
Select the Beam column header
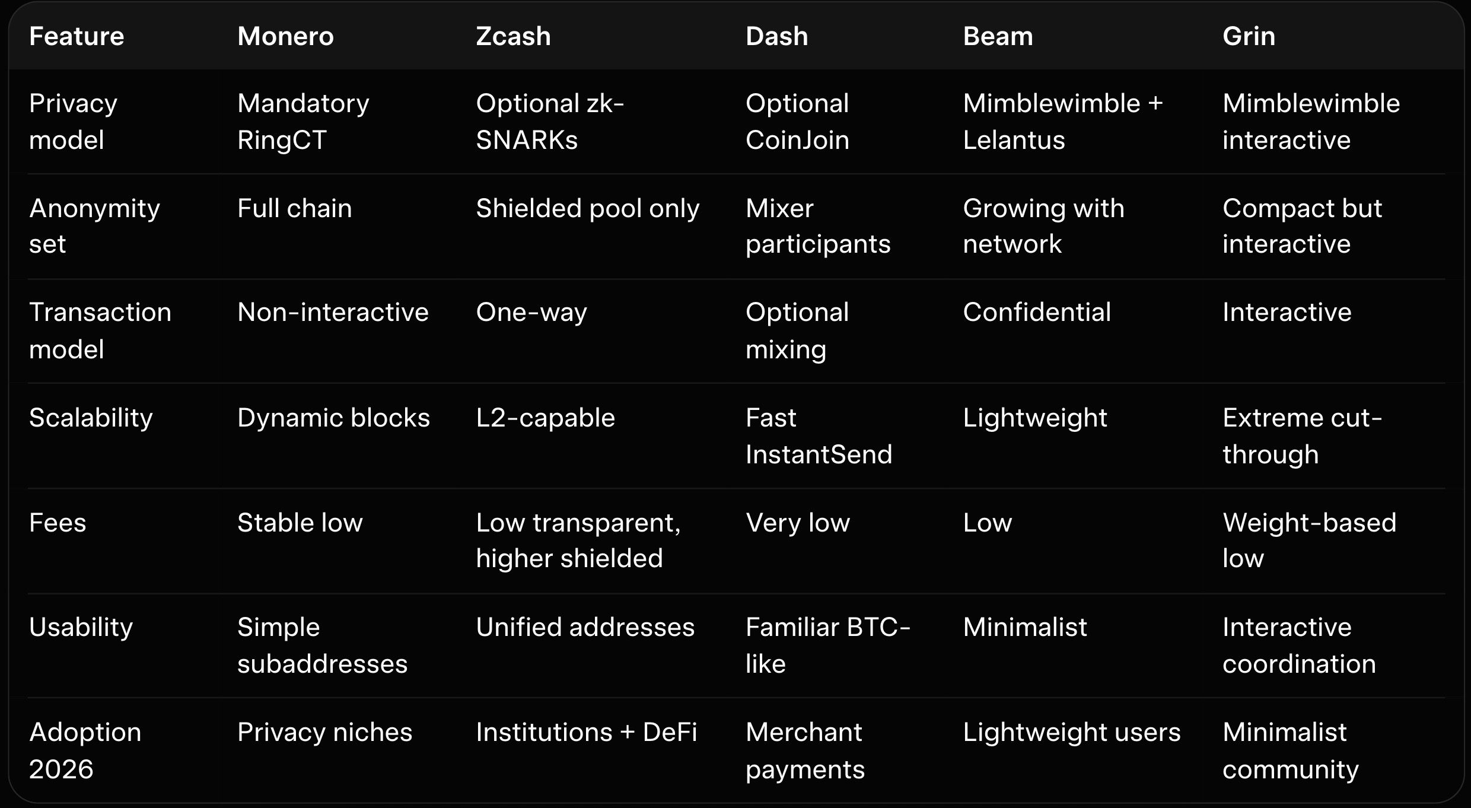coord(998,37)
